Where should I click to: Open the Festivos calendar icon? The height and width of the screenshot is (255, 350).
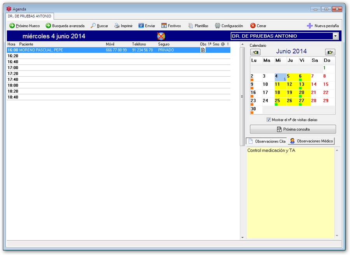(x=164, y=26)
